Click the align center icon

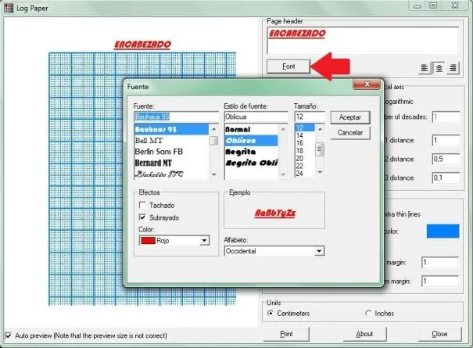point(439,67)
